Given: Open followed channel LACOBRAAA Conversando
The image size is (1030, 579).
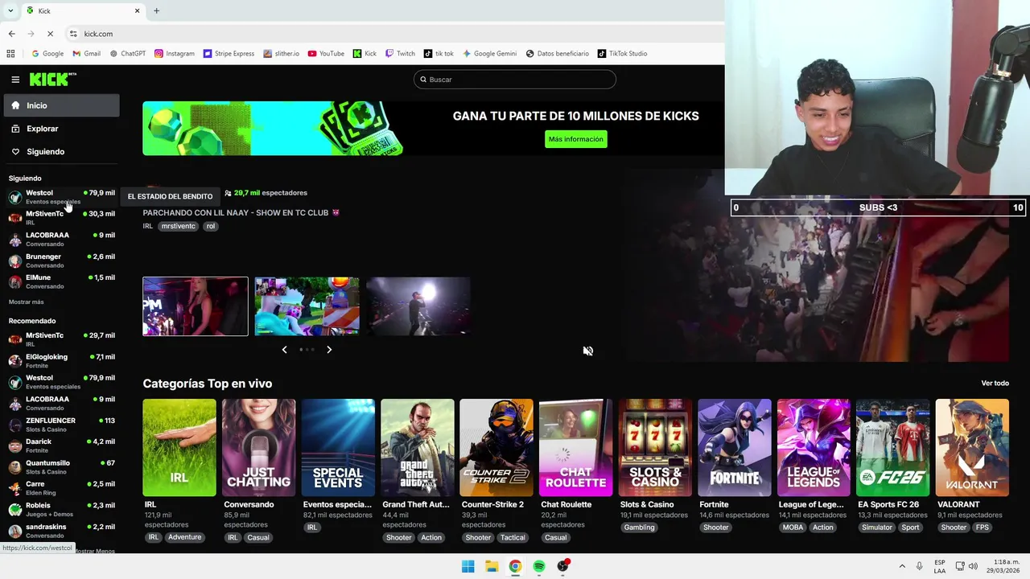Looking at the screenshot, I should pos(61,240).
